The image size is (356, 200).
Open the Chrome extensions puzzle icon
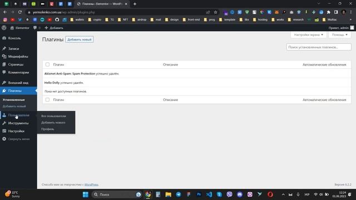329,12
